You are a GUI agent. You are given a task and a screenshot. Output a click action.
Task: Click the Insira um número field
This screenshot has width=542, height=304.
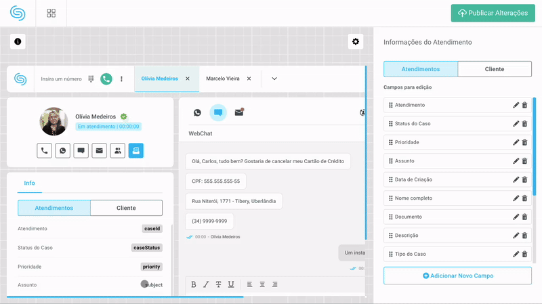[61, 79]
